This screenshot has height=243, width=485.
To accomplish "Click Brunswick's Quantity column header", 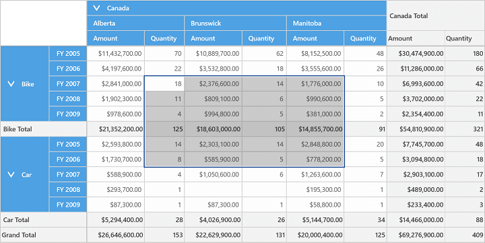I will coord(265,38).
